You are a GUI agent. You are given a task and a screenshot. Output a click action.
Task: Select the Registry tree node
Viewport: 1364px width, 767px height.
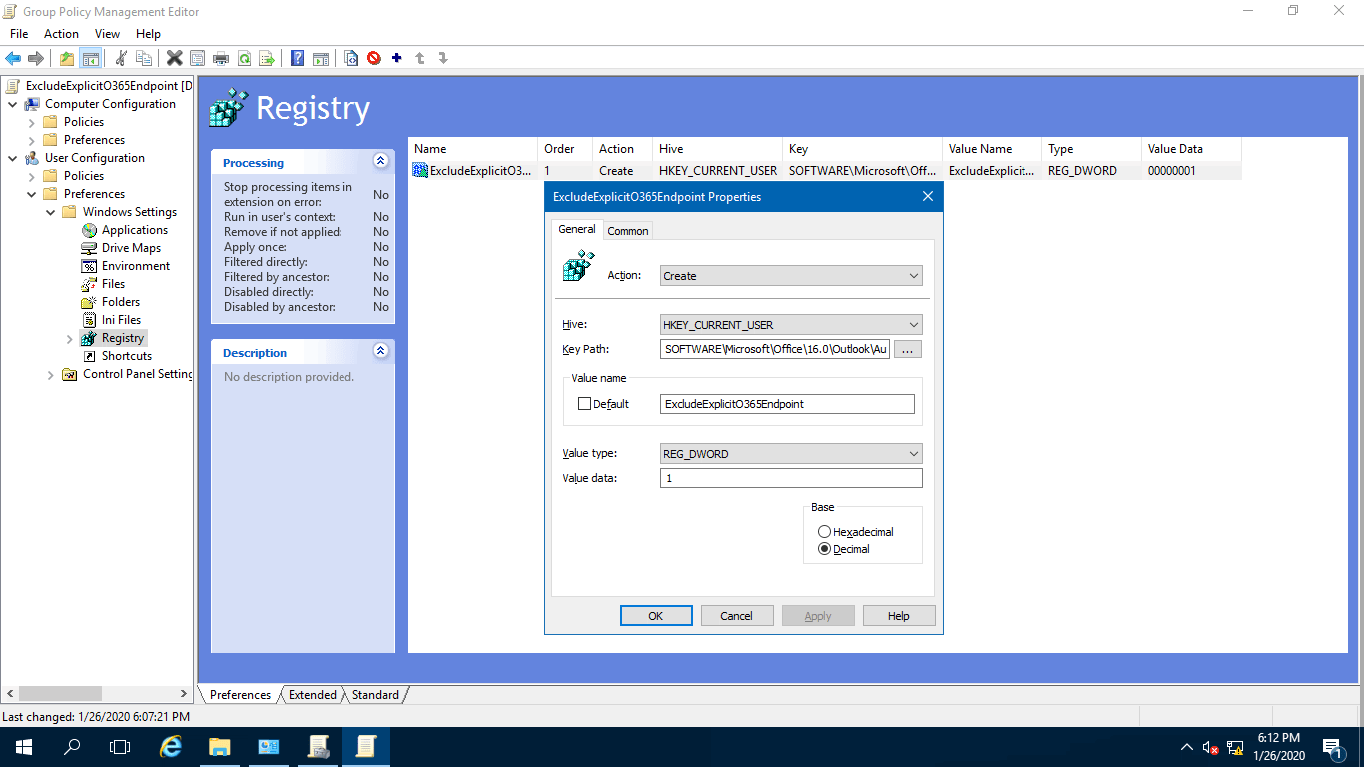(x=123, y=338)
